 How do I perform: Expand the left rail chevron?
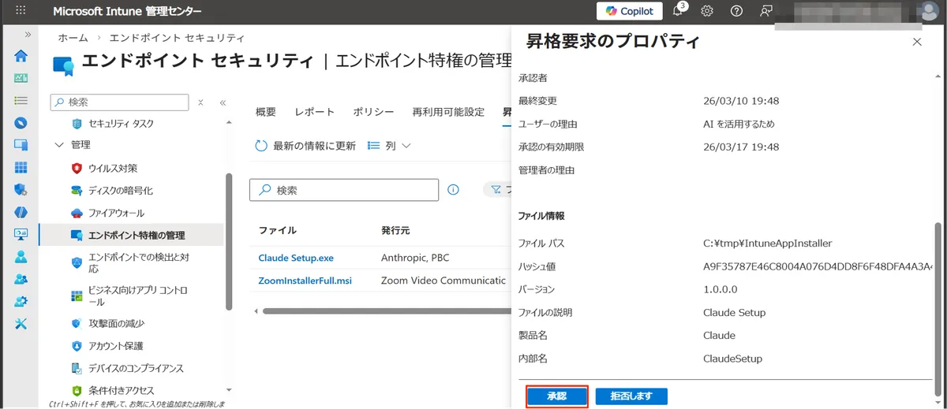28,35
